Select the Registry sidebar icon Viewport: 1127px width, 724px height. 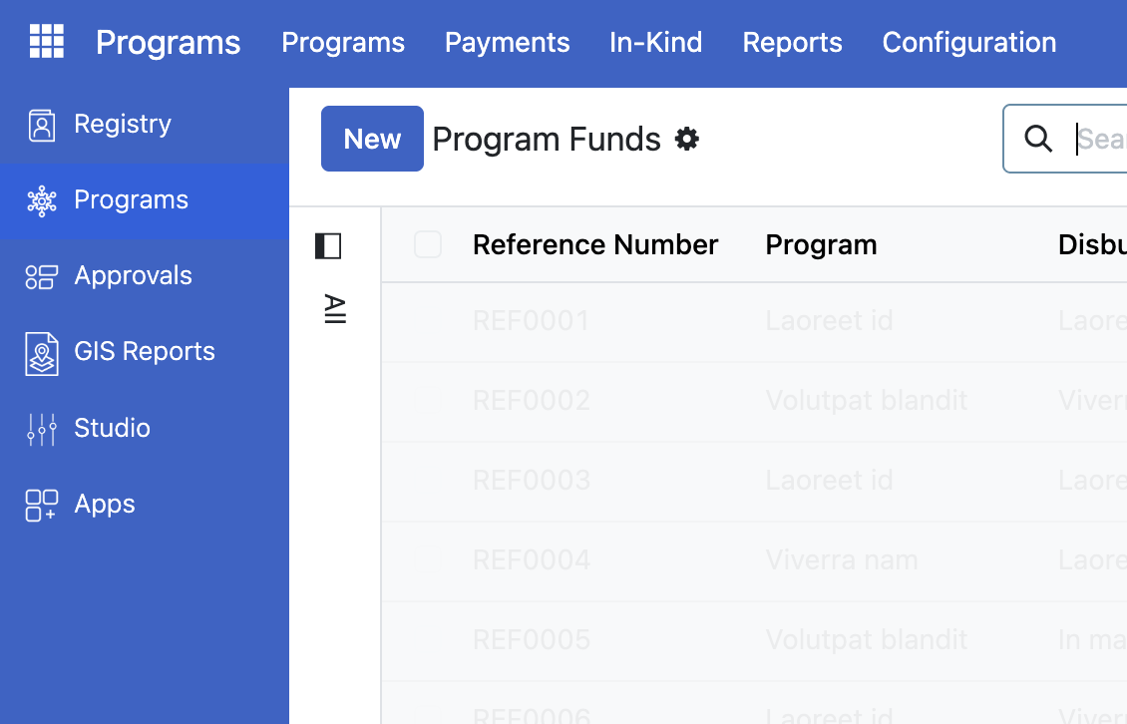coord(40,124)
